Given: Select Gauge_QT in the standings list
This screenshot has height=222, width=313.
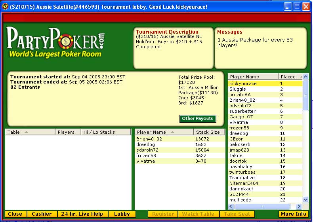Looking at the screenshot, I should [265, 117].
